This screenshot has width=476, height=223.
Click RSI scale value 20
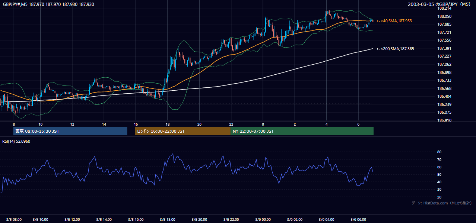(x=439, y=197)
